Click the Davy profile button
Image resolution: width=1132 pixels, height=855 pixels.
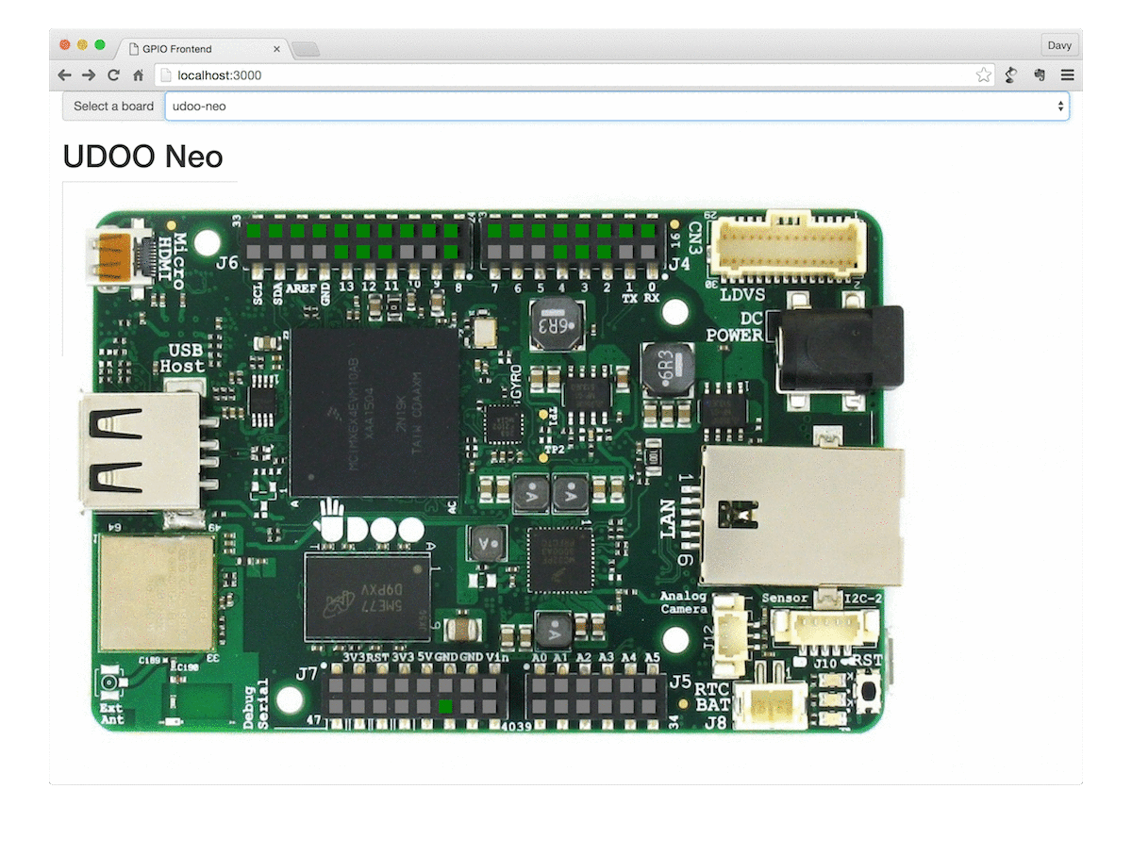pyautogui.click(x=1059, y=45)
